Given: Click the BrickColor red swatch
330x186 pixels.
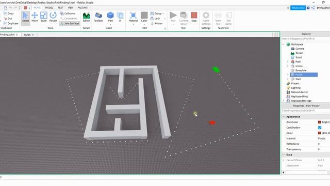Looking at the screenshot, I should tap(319, 122).
